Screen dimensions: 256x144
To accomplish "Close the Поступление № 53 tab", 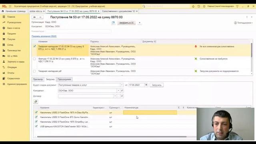I will pyautogui.click(x=99, y=11).
